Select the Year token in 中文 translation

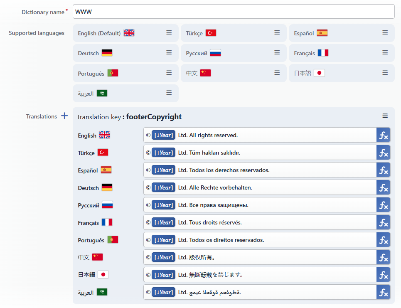[x=163, y=257]
